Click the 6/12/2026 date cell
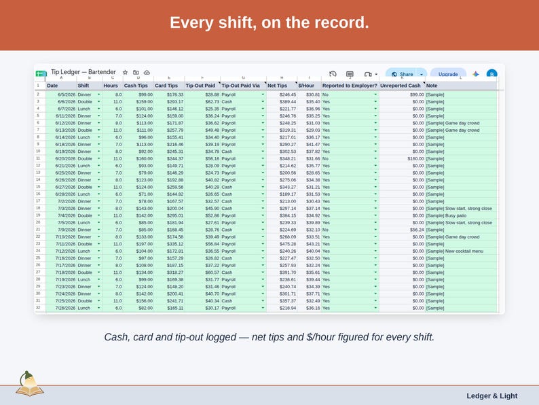The height and width of the screenshot is (405, 539). (61, 123)
